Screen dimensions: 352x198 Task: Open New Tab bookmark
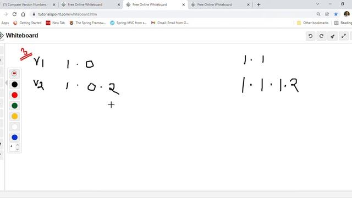[56, 23]
